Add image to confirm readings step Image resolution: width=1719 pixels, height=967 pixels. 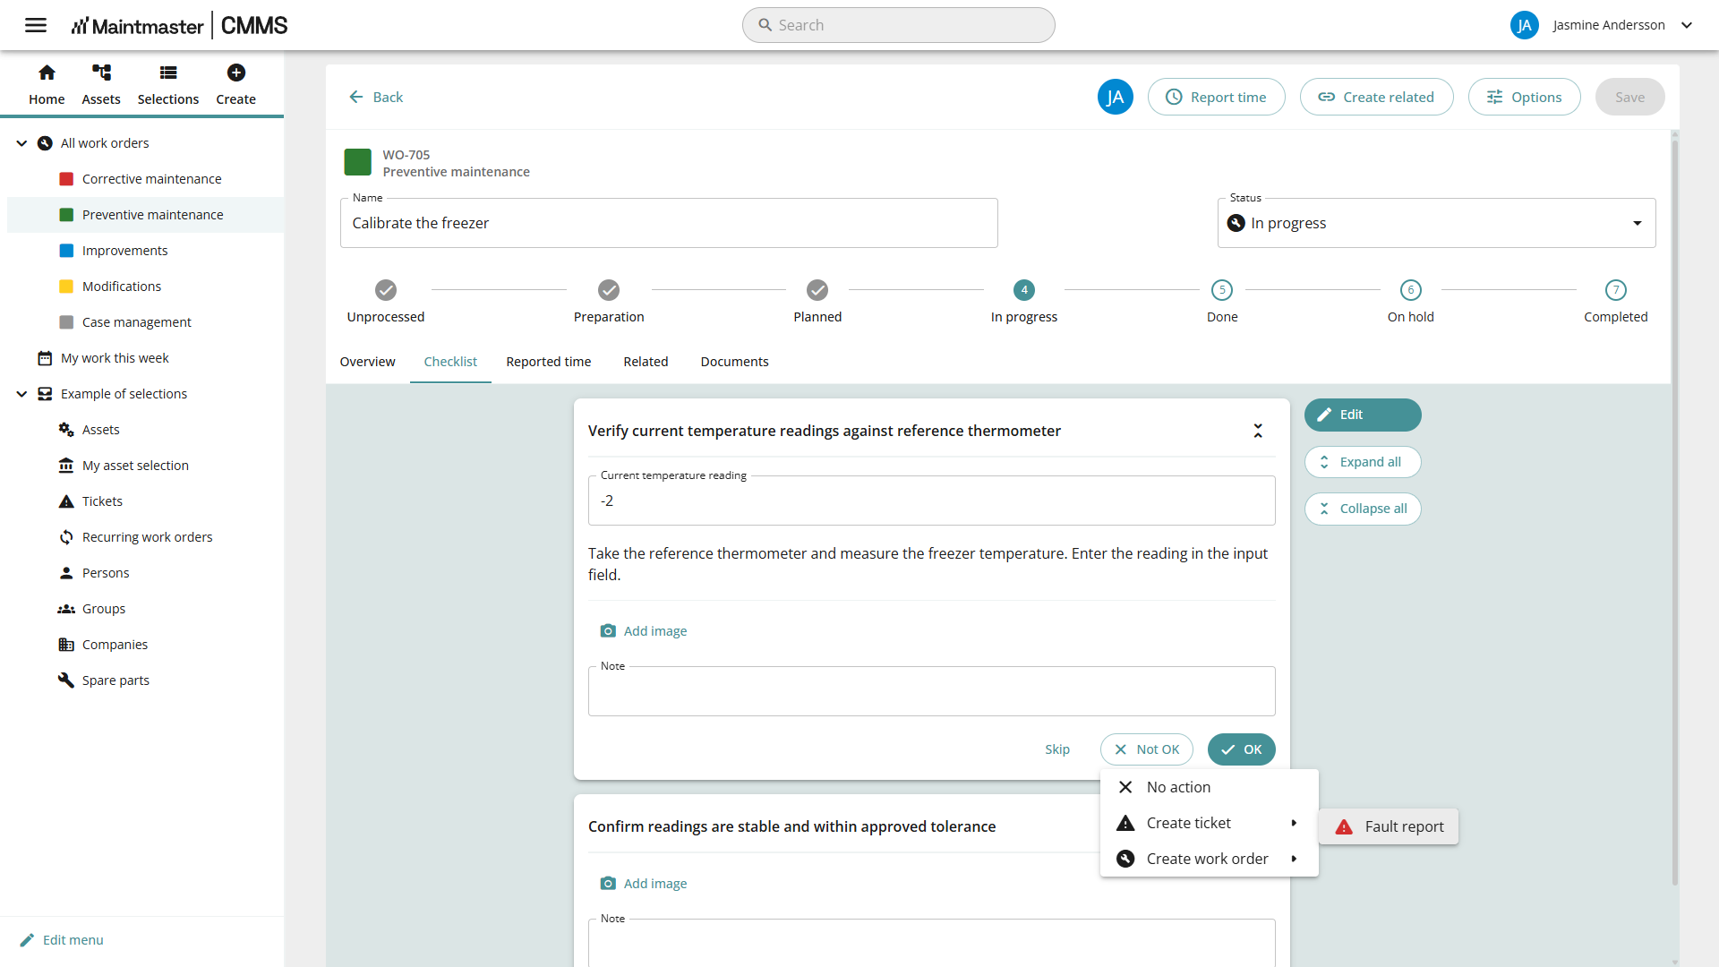coord(644,884)
